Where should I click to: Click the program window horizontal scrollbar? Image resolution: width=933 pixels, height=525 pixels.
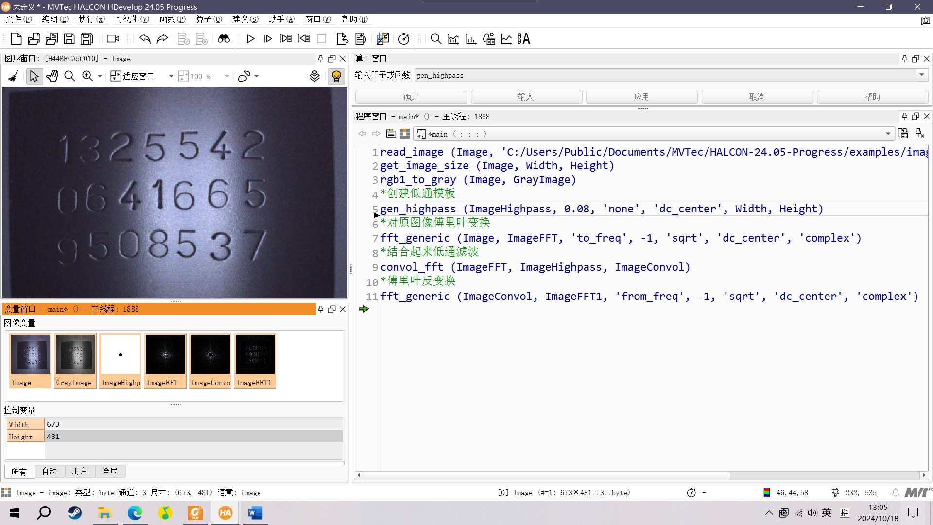(x=641, y=475)
